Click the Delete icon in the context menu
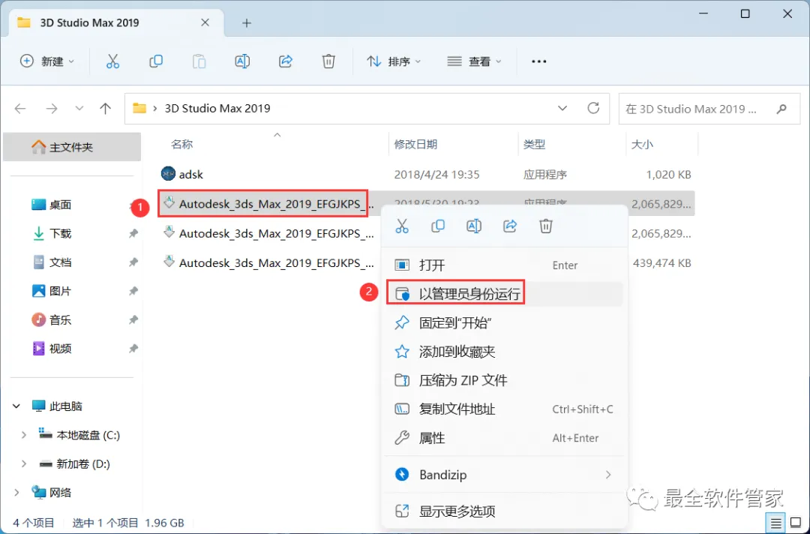The width and height of the screenshot is (810, 534). tap(546, 226)
